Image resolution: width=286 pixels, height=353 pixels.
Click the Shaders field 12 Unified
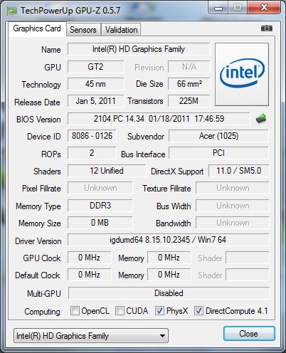(107, 171)
